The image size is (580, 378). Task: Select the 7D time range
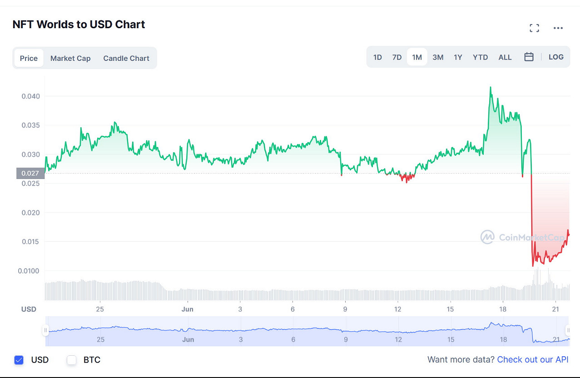(397, 57)
